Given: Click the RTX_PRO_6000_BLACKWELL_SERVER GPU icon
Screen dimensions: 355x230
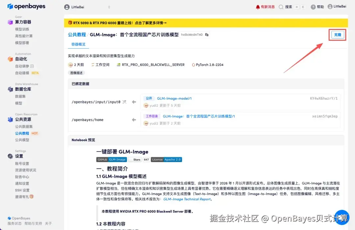Looking at the screenshot, I should pos(118,65).
